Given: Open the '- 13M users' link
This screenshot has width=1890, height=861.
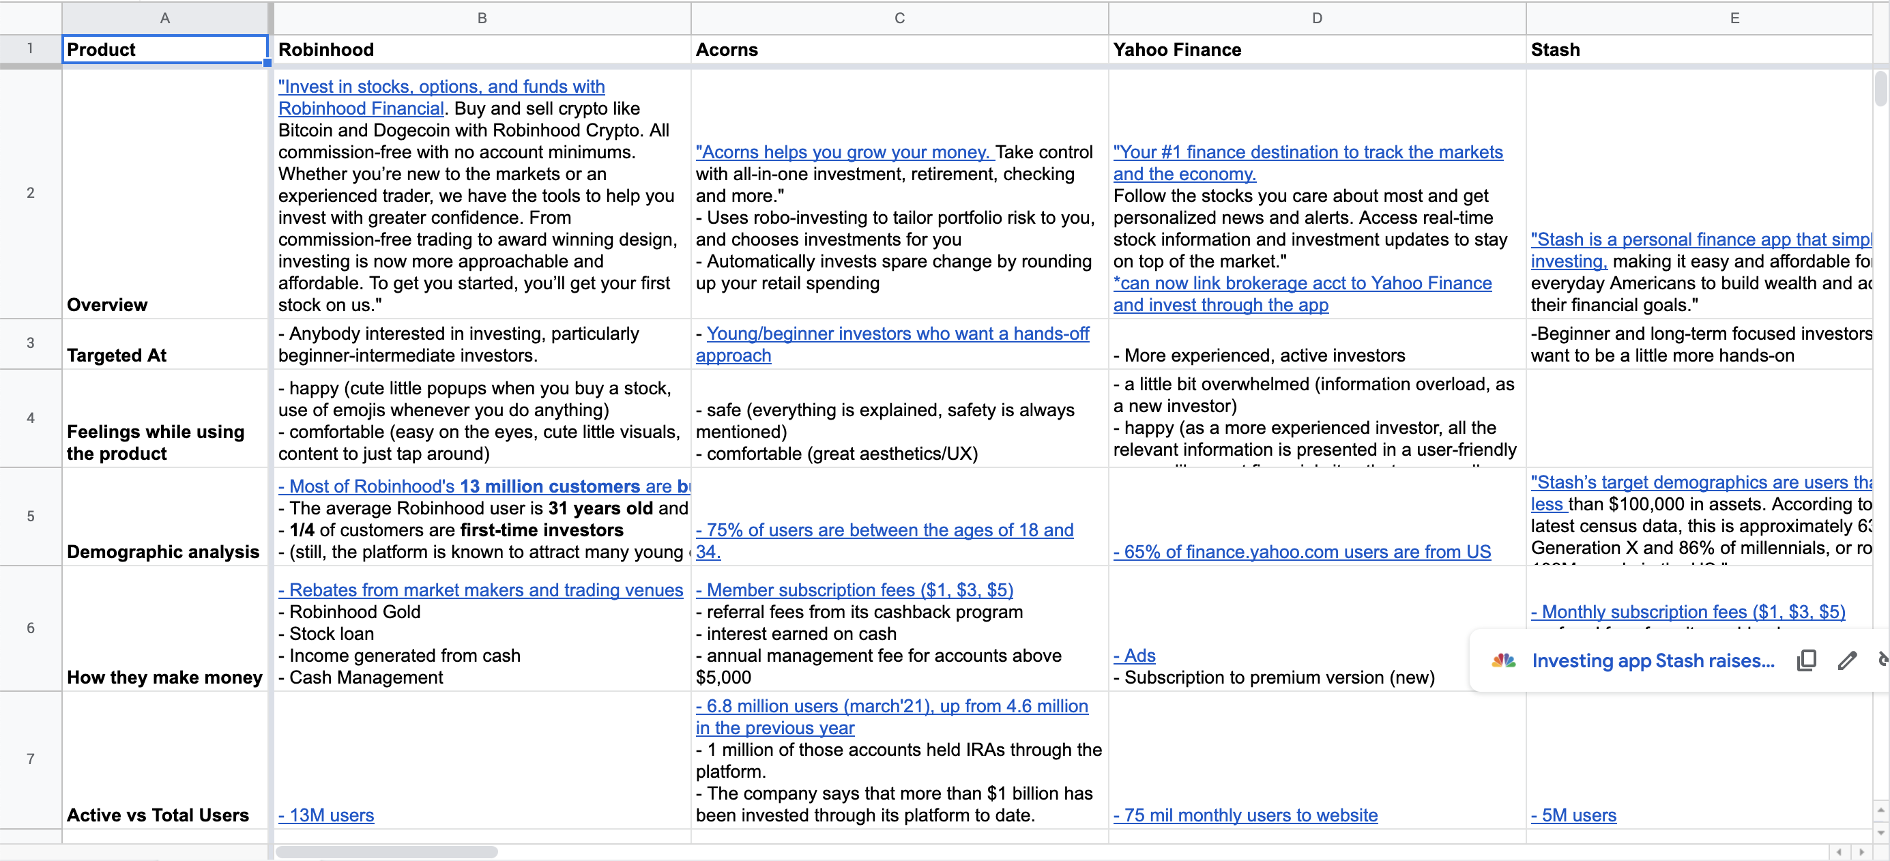Looking at the screenshot, I should [325, 815].
